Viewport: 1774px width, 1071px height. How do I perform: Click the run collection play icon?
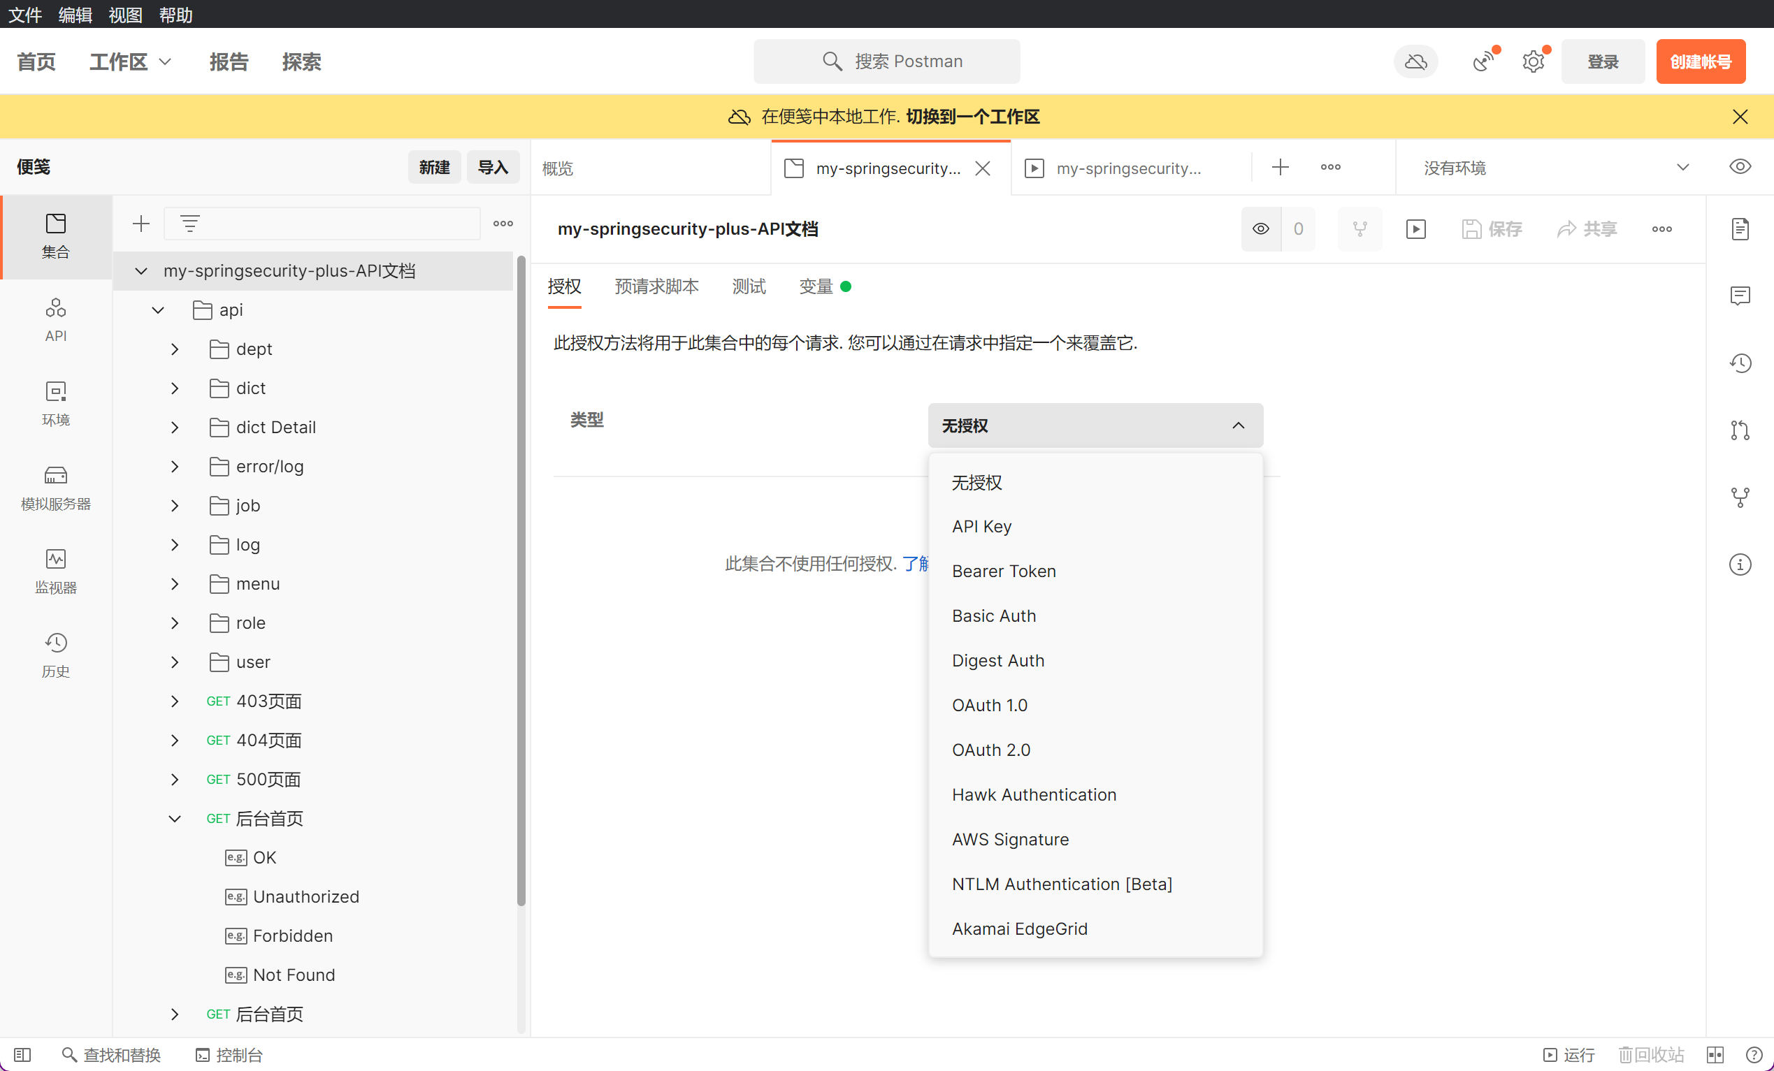[x=1415, y=229]
